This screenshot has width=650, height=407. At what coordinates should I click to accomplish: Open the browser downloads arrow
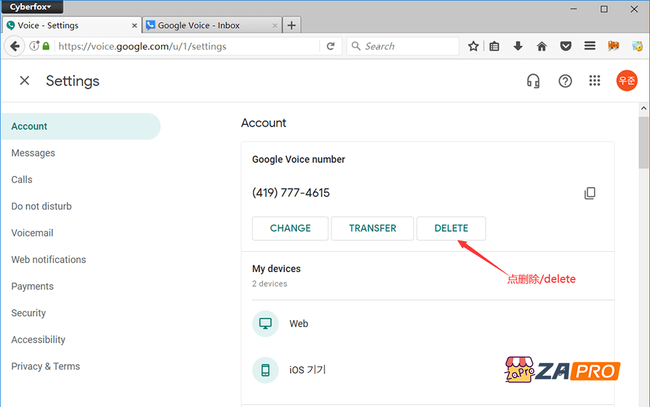point(517,46)
